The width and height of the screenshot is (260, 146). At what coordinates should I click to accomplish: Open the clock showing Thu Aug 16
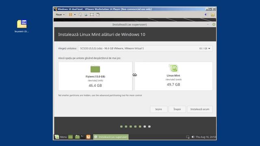pyautogui.click(x=206, y=137)
